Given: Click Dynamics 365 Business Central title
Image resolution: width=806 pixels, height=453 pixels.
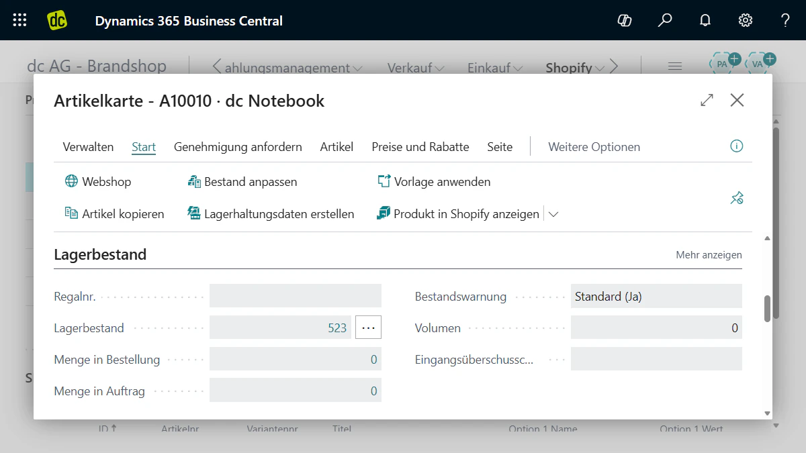Looking at the screenshot, I should 189,21.
